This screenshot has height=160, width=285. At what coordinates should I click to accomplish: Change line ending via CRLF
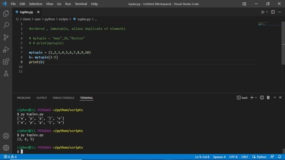[x=244, y=157]
